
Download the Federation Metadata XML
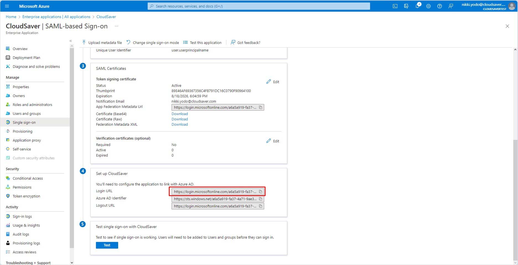coord(180,124)
